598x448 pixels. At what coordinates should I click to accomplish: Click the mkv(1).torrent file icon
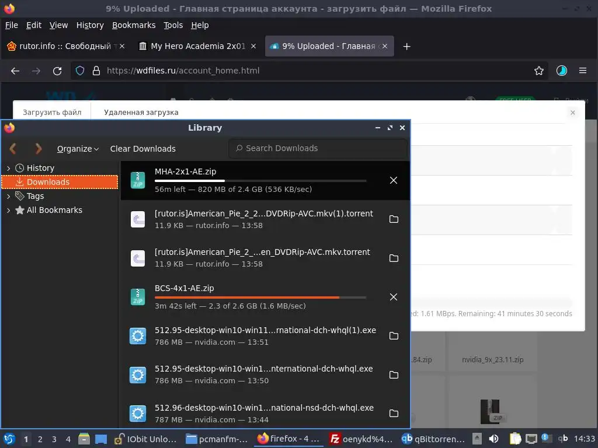pos(138,219)
